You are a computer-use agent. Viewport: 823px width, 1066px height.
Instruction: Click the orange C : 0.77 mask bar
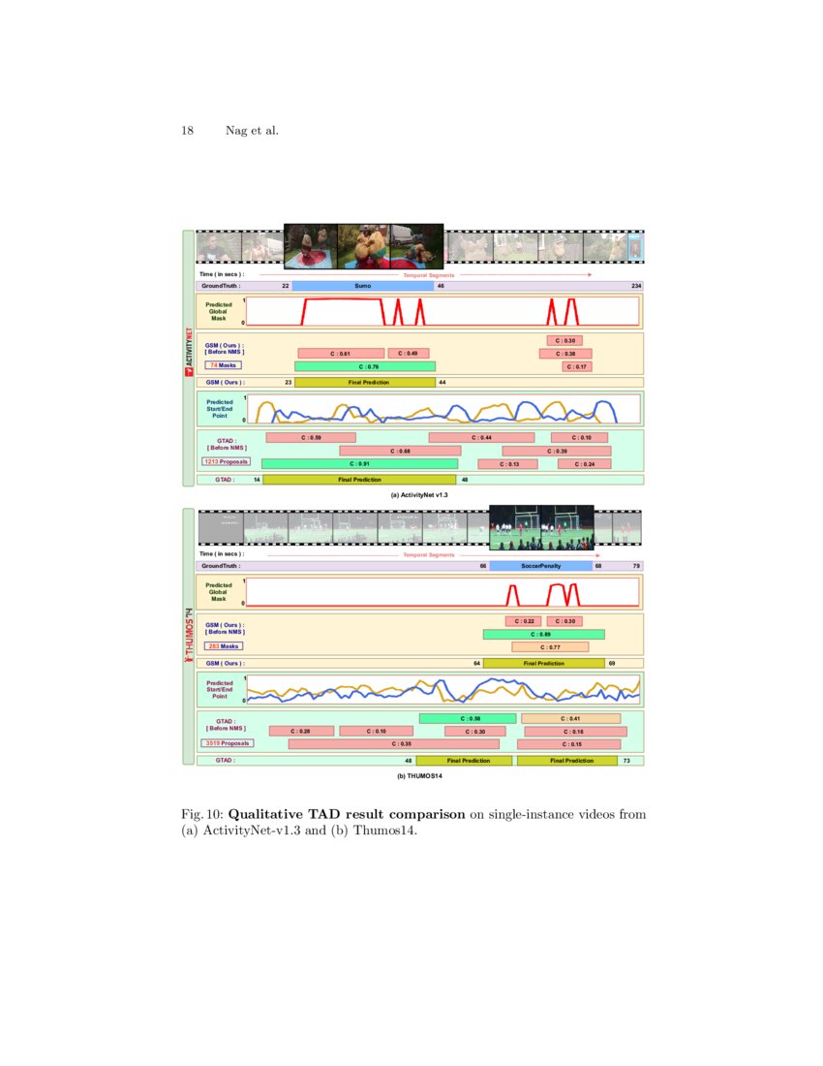549,646
